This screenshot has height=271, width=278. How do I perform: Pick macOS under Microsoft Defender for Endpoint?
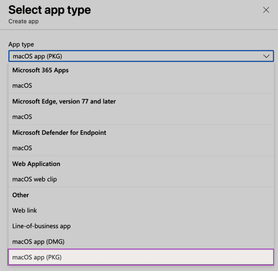[141, 148]
